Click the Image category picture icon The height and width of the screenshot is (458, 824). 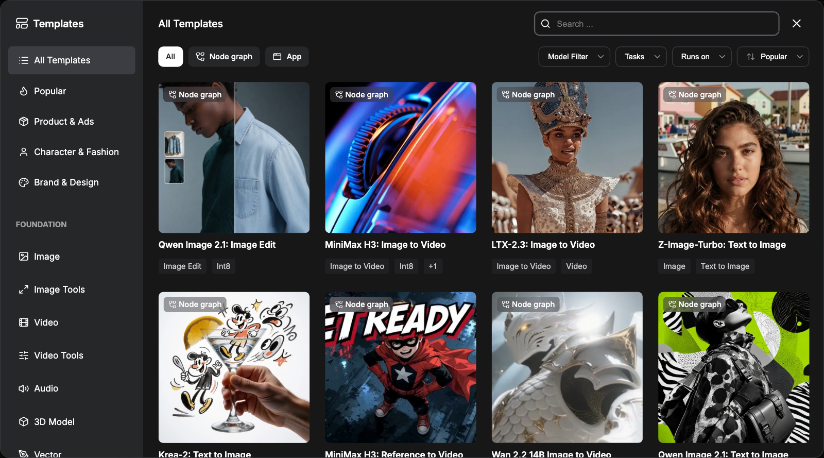(24, 257)
